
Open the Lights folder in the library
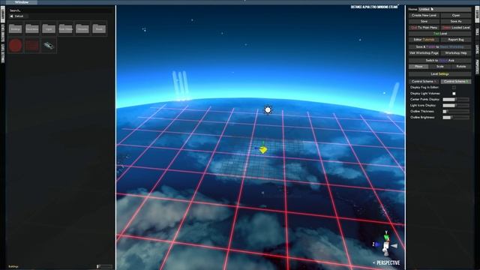coord(49,28)
